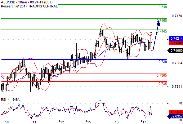Select the 0.7465 green resistance label
The image size is (183, 124).
(162, 20)
